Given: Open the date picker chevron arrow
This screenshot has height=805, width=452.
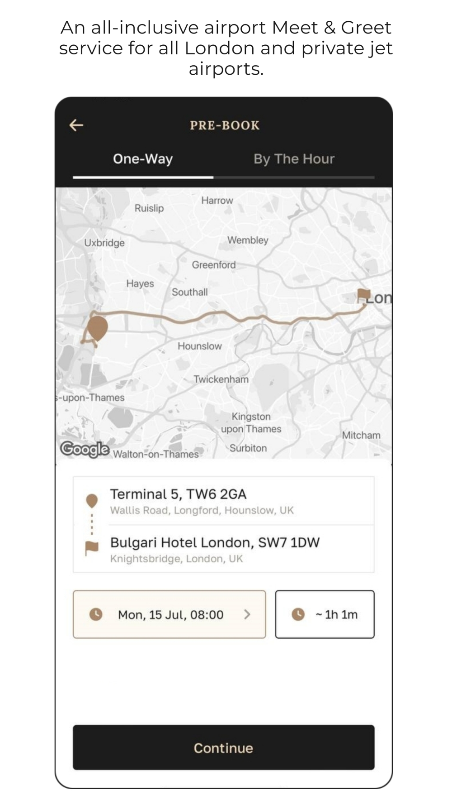Looking at the screenshot, I should (247, 614).
